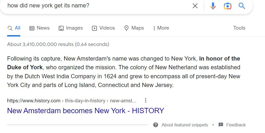Click the question mark help icon
The height and width of the screenshot is (133, 265).
coord(156,125)
